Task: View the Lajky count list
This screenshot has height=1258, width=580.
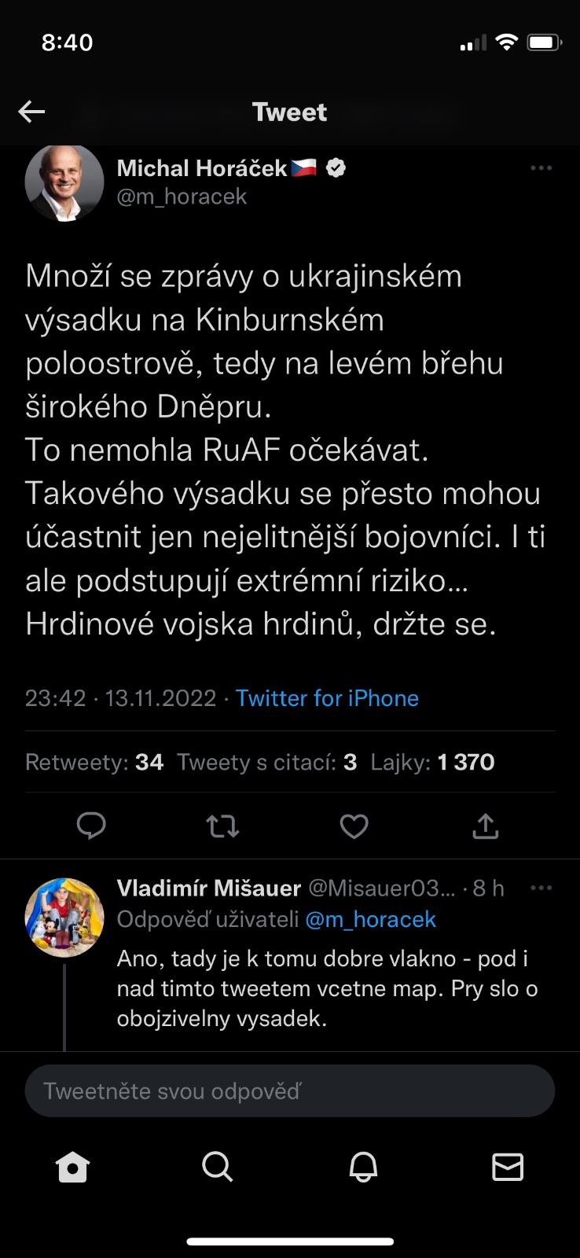Action: [432, 762]
